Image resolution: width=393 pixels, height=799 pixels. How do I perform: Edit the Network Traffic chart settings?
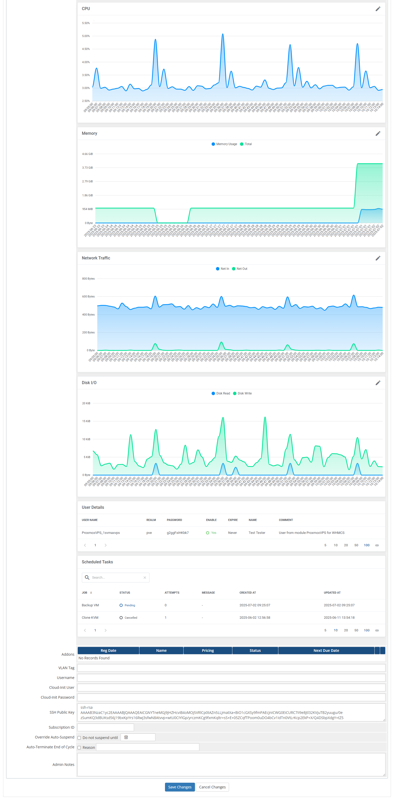point(378,258)
